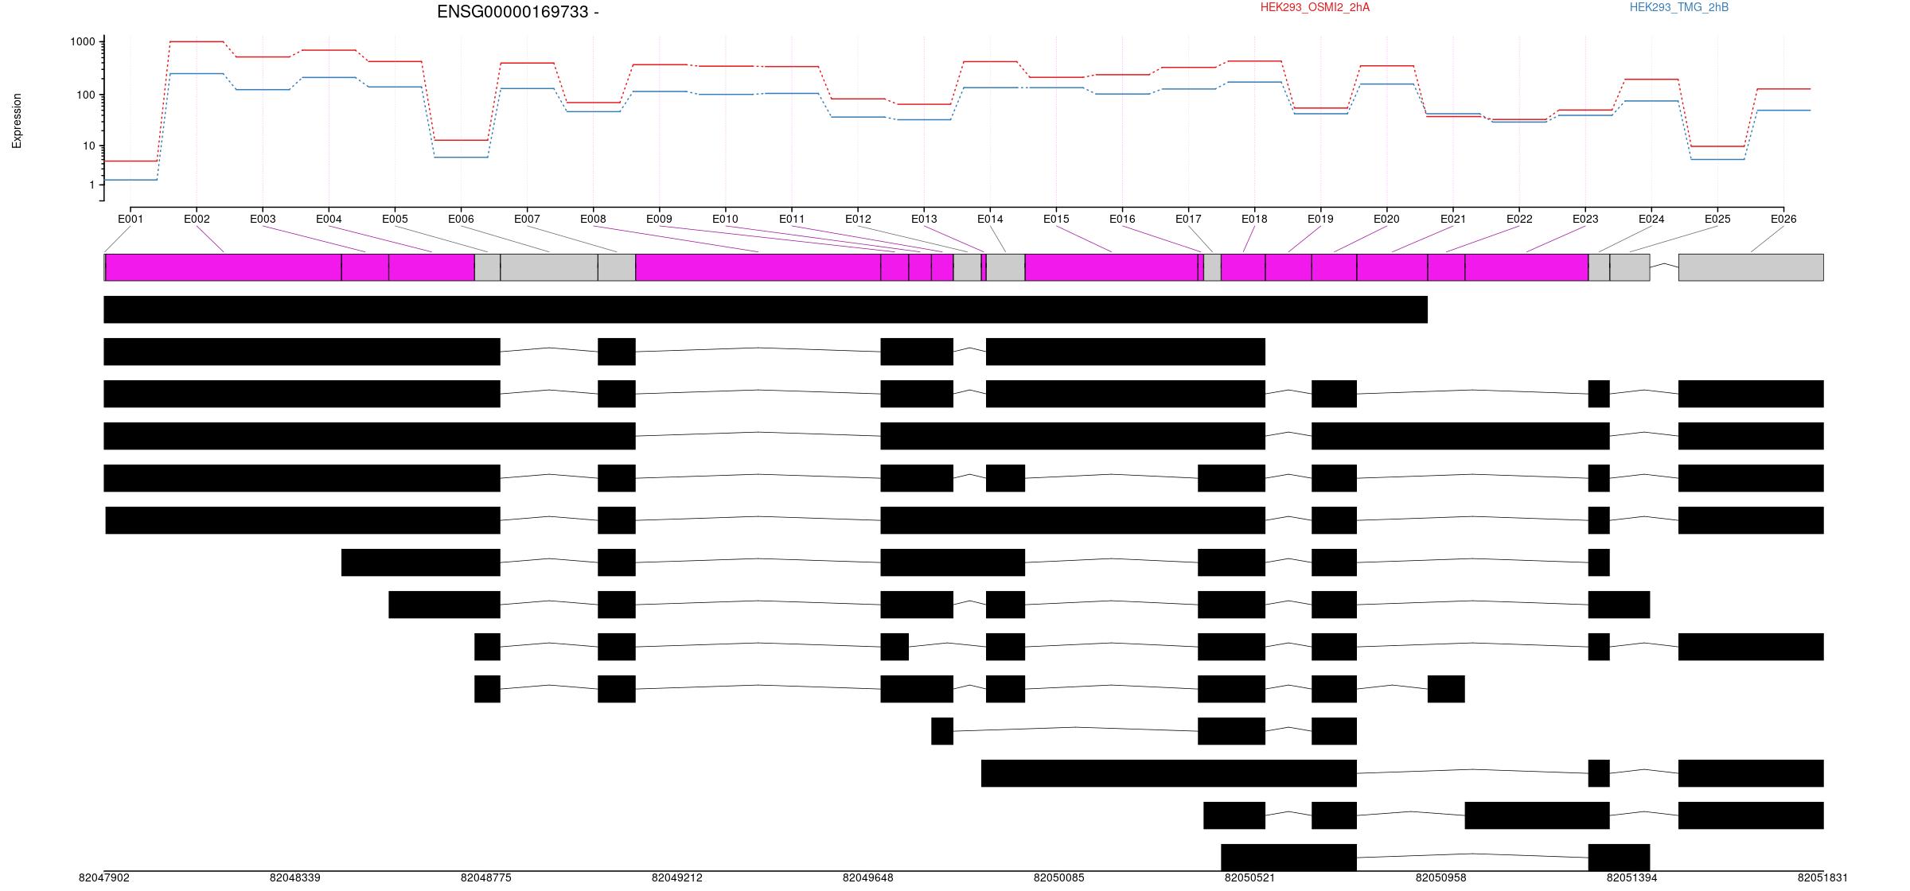The height and width of the screenshot is (891, 1910).
Task: Click genomic coordinate 82049648
Action: [868, 877]
